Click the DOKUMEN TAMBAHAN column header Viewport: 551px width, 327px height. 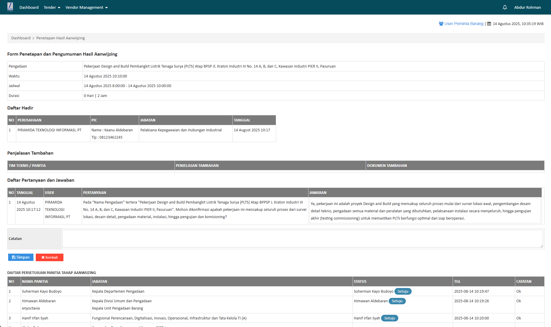[x=455, y=166]
